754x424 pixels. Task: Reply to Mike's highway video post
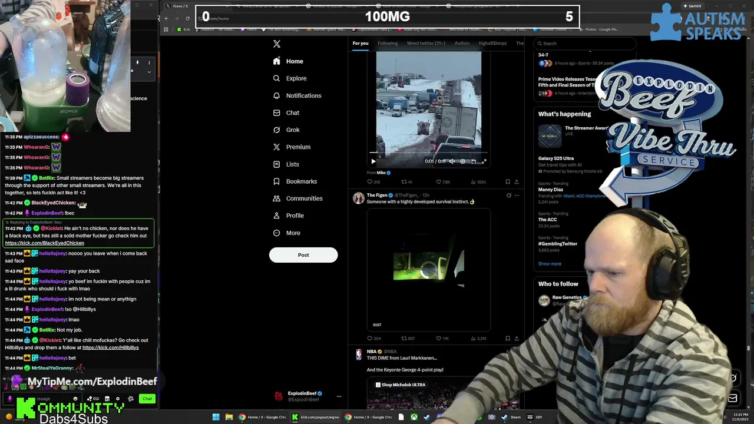pyautogui.click(x=373, y=182)
